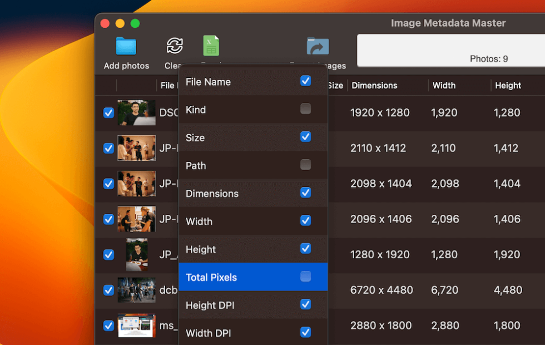Sort by the Height column header

point(508,86)
